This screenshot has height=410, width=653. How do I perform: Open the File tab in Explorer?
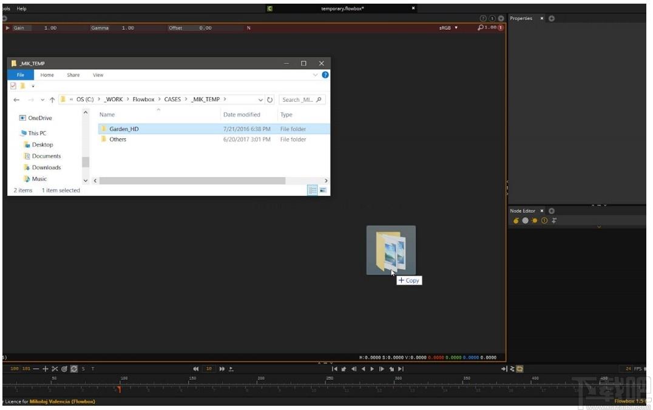[20, 75]
